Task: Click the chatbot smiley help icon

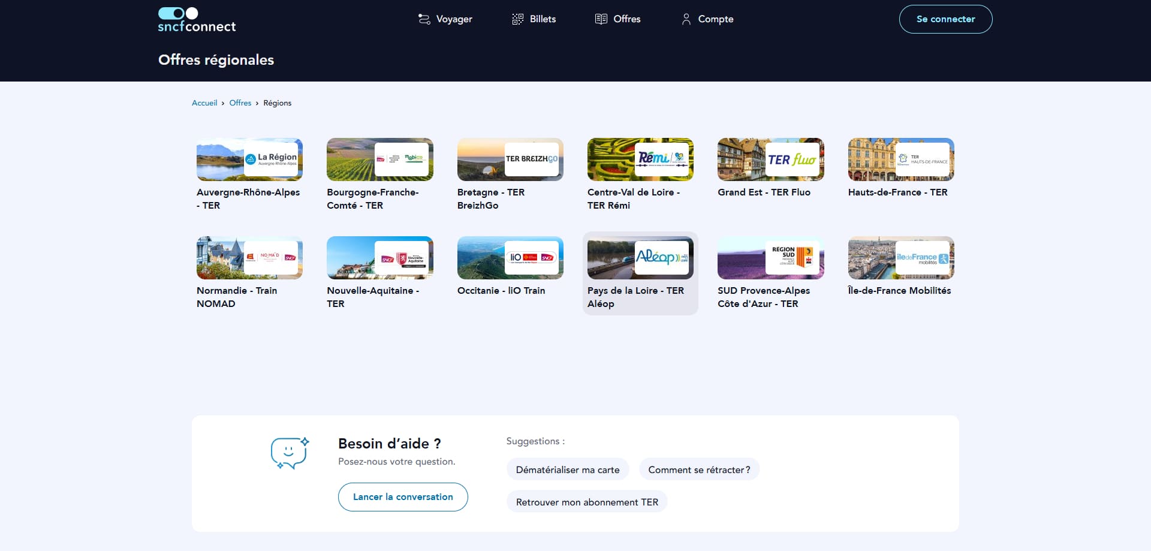Action: point(290,453)
